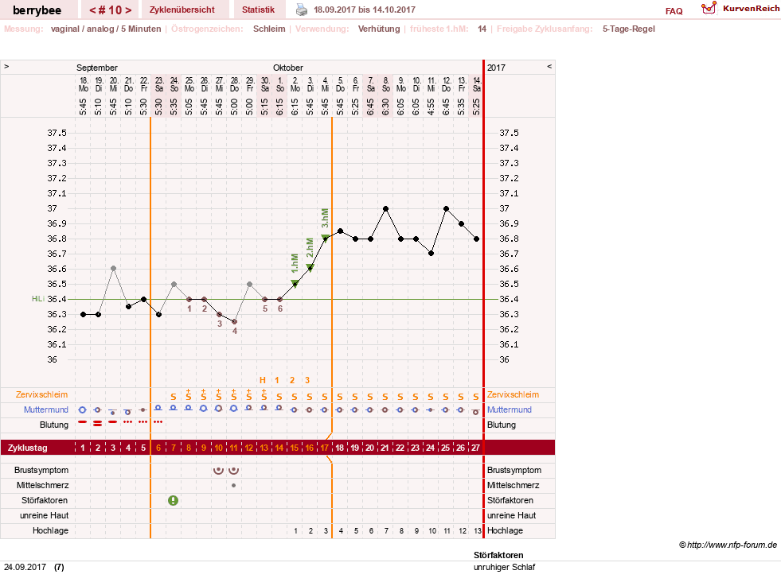The image size is (781, 586).
Task: Click the 3.hM green triangle marker
Action: [x=325, y=239]
